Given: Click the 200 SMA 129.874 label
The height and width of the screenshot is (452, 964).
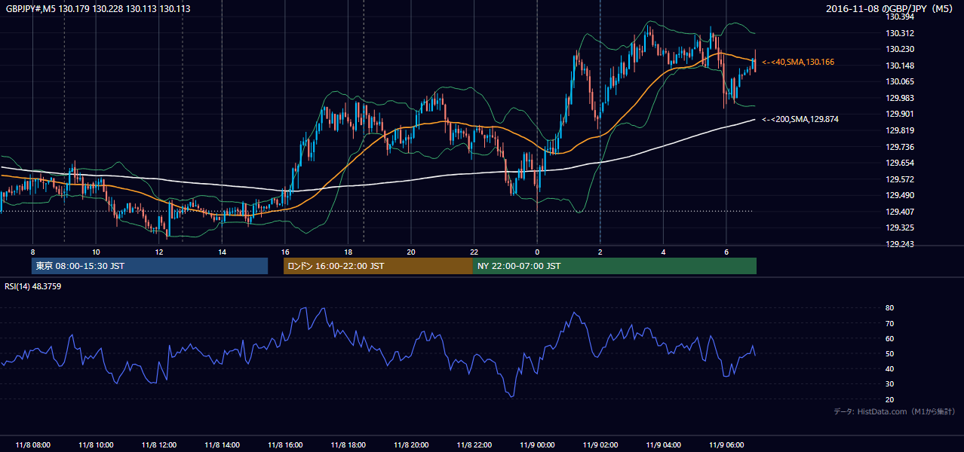Looking at the screenshot, I should (x=800, y=119).
